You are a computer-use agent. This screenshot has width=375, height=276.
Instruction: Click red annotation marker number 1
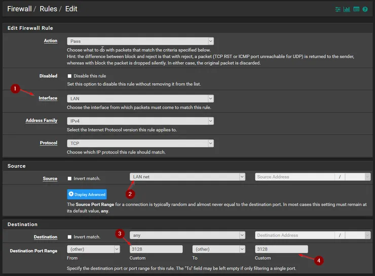(x=15, y=89)
